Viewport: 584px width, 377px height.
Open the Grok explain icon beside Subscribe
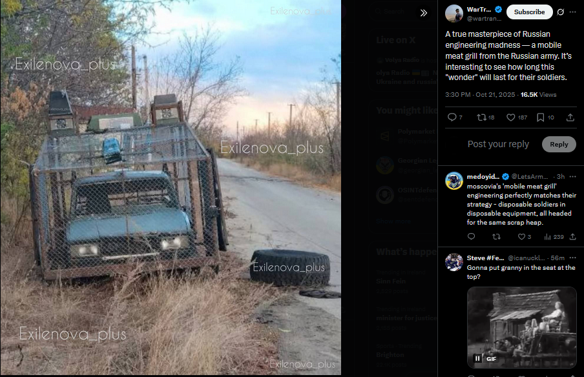coord(561,12)
